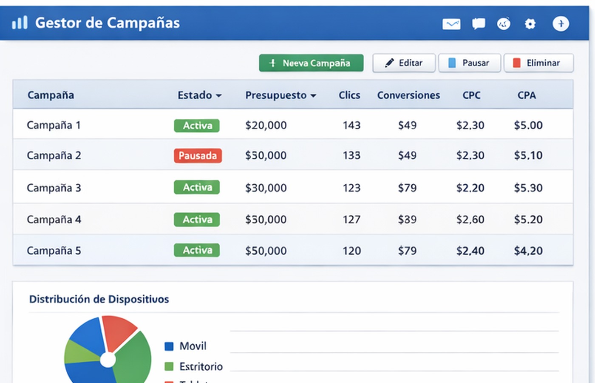Click the user profile avatar icon
The image size is (595, 383).
point(561,24)
